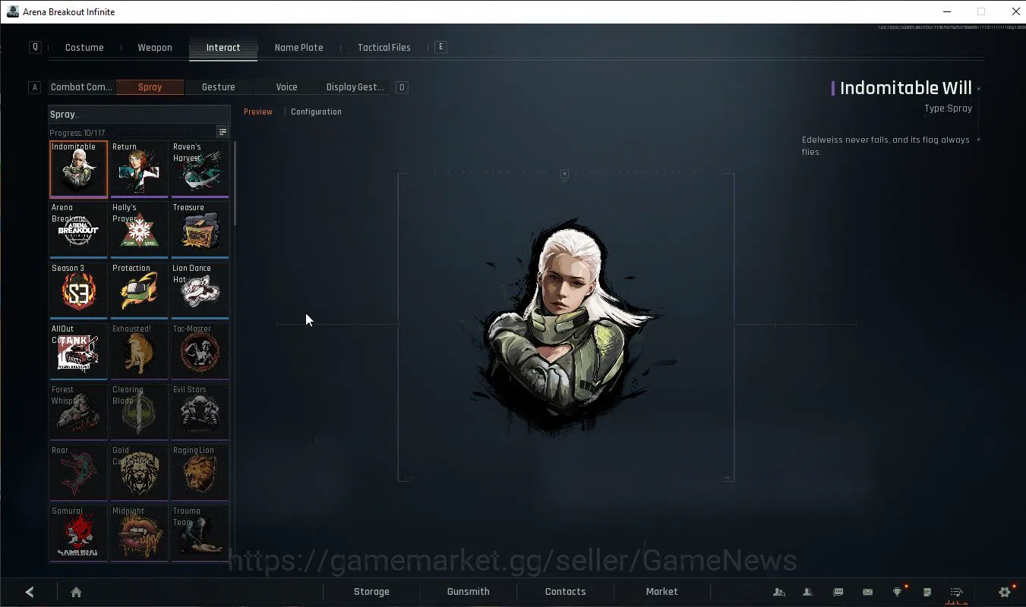Image resolution: width=1026 pixels, height=607 pixels.
Task: Open Market from the bottom bar
Action: (x=661, y=592)
